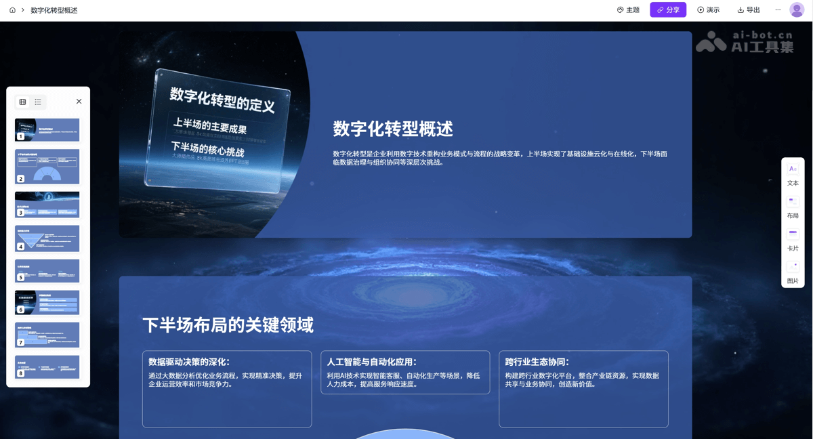Close the slide thumbnail panel
The image size is (813, 439).
(79, 102)
